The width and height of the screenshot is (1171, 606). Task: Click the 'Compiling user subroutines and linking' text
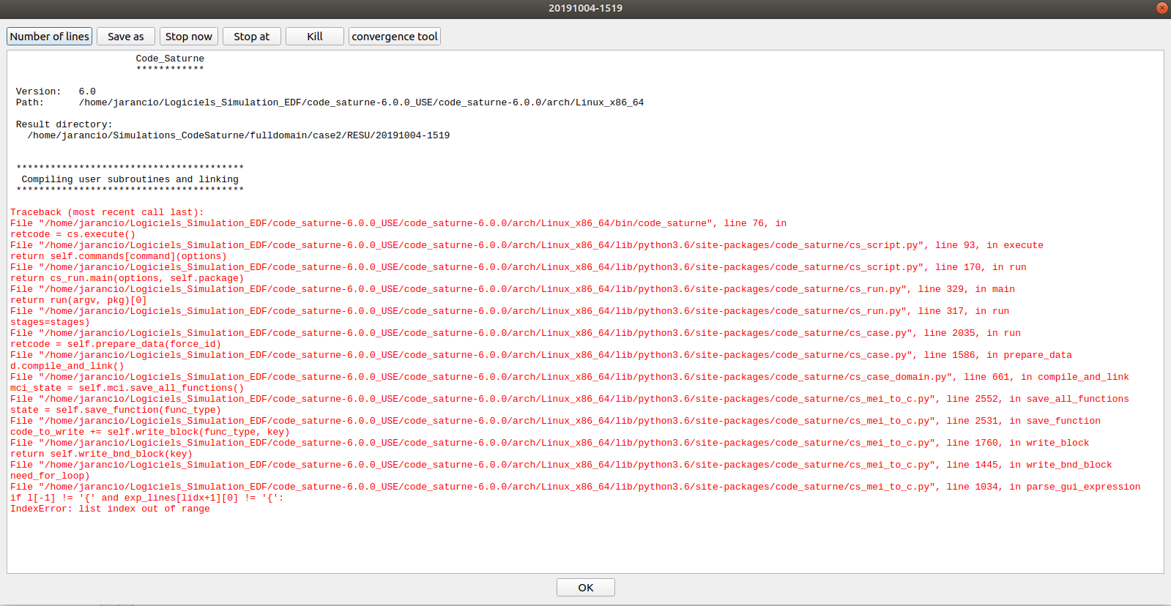tap(130, 179)
